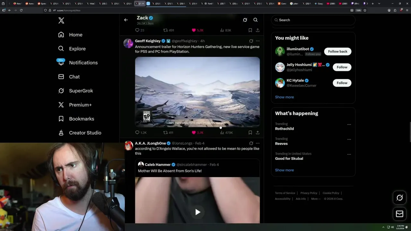
Task: Open more options for the Rothschild trend
Action: [349, 124]
